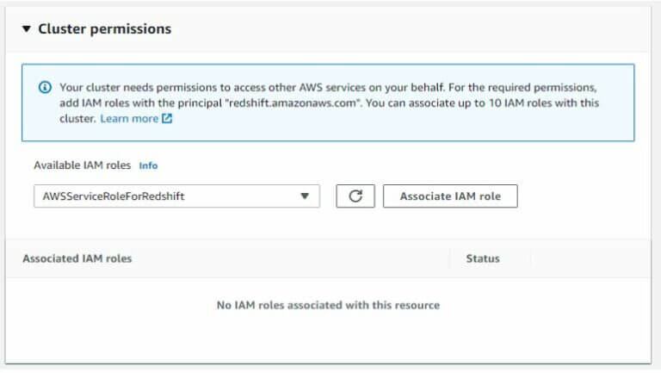Image resolution: width=661 pixels, height=373 pixels.
Task: Click the No IAM roles associated message
Action: [328, 305]
